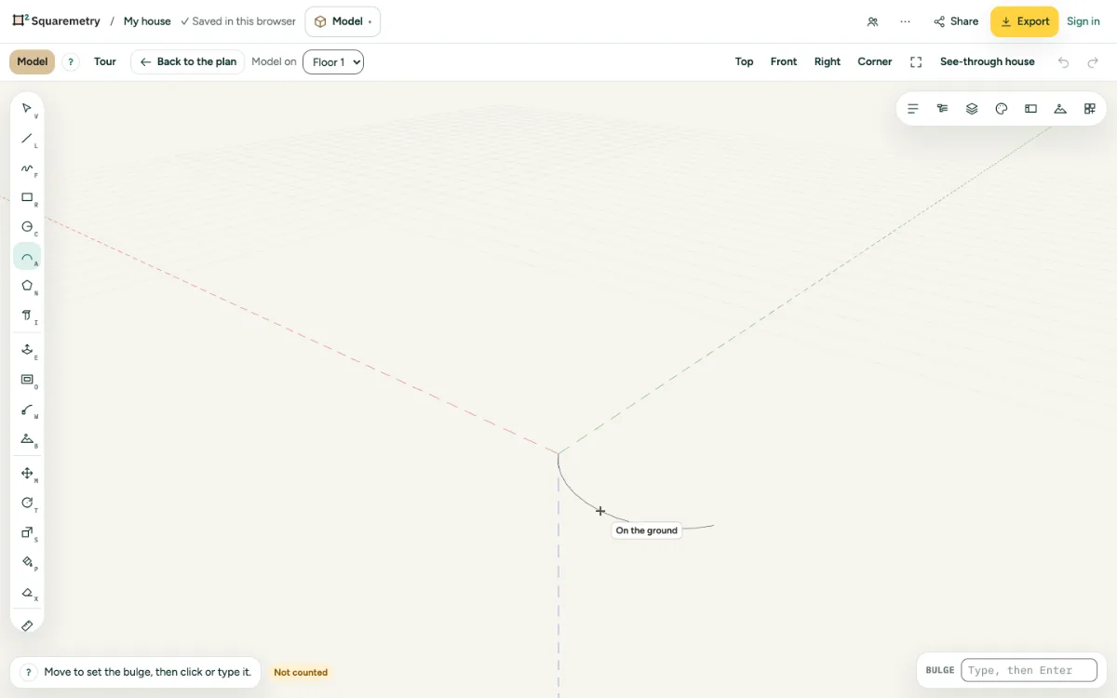Select the arrow Select tool
This screenshot has width=1117, height=698.
(27, 109)
